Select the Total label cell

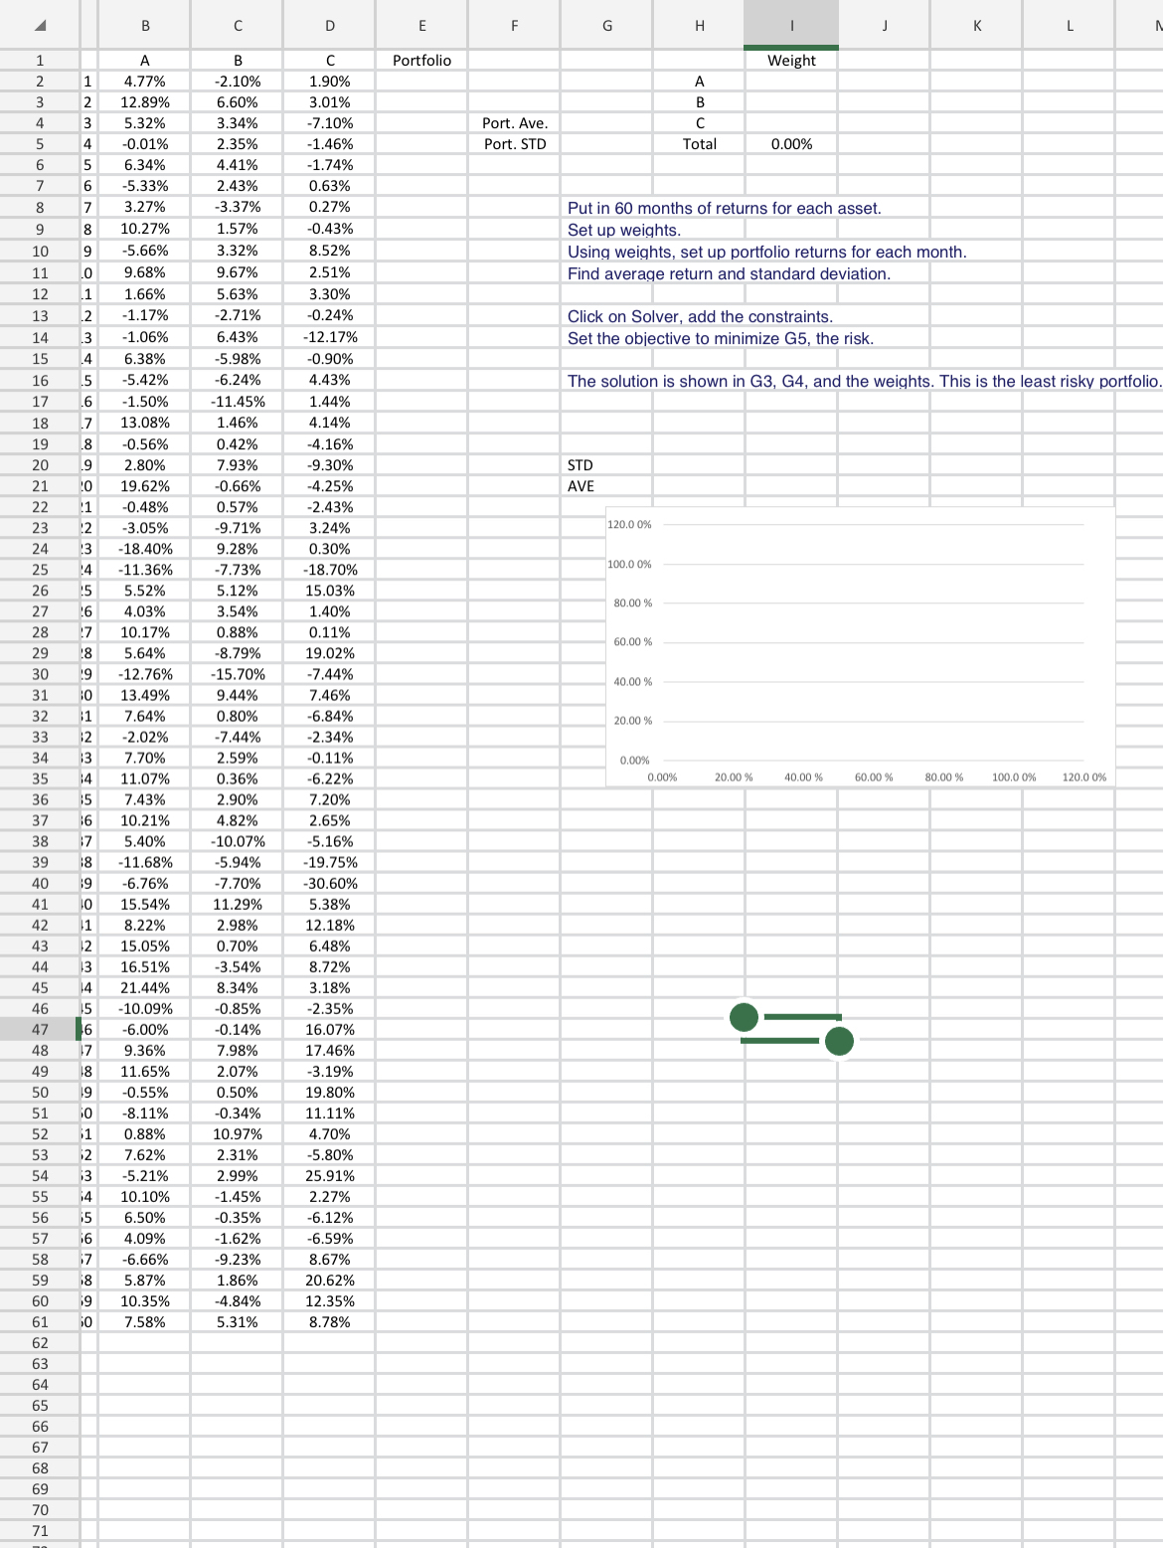click(700, 144)
